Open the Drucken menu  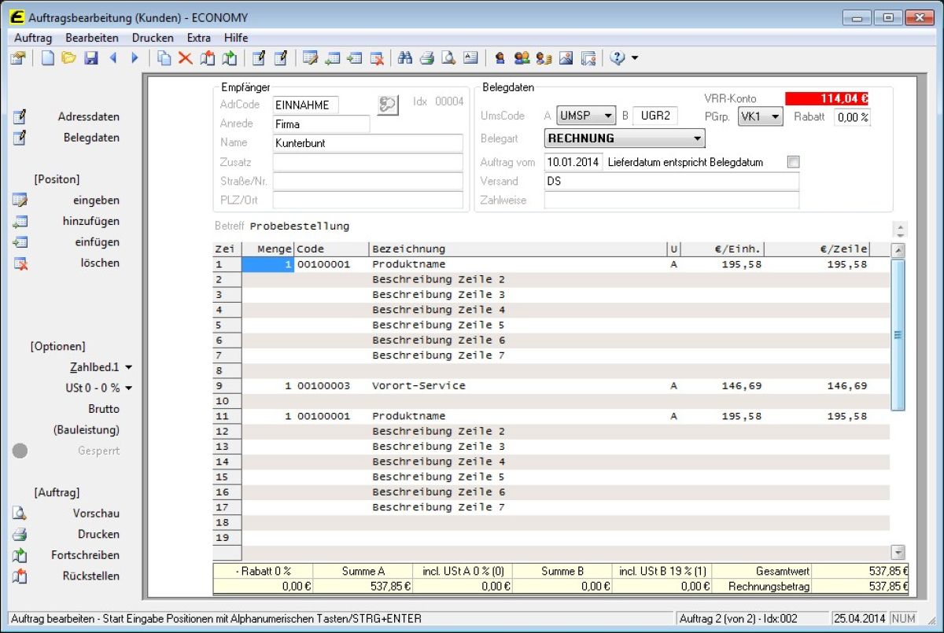point(153,38)
